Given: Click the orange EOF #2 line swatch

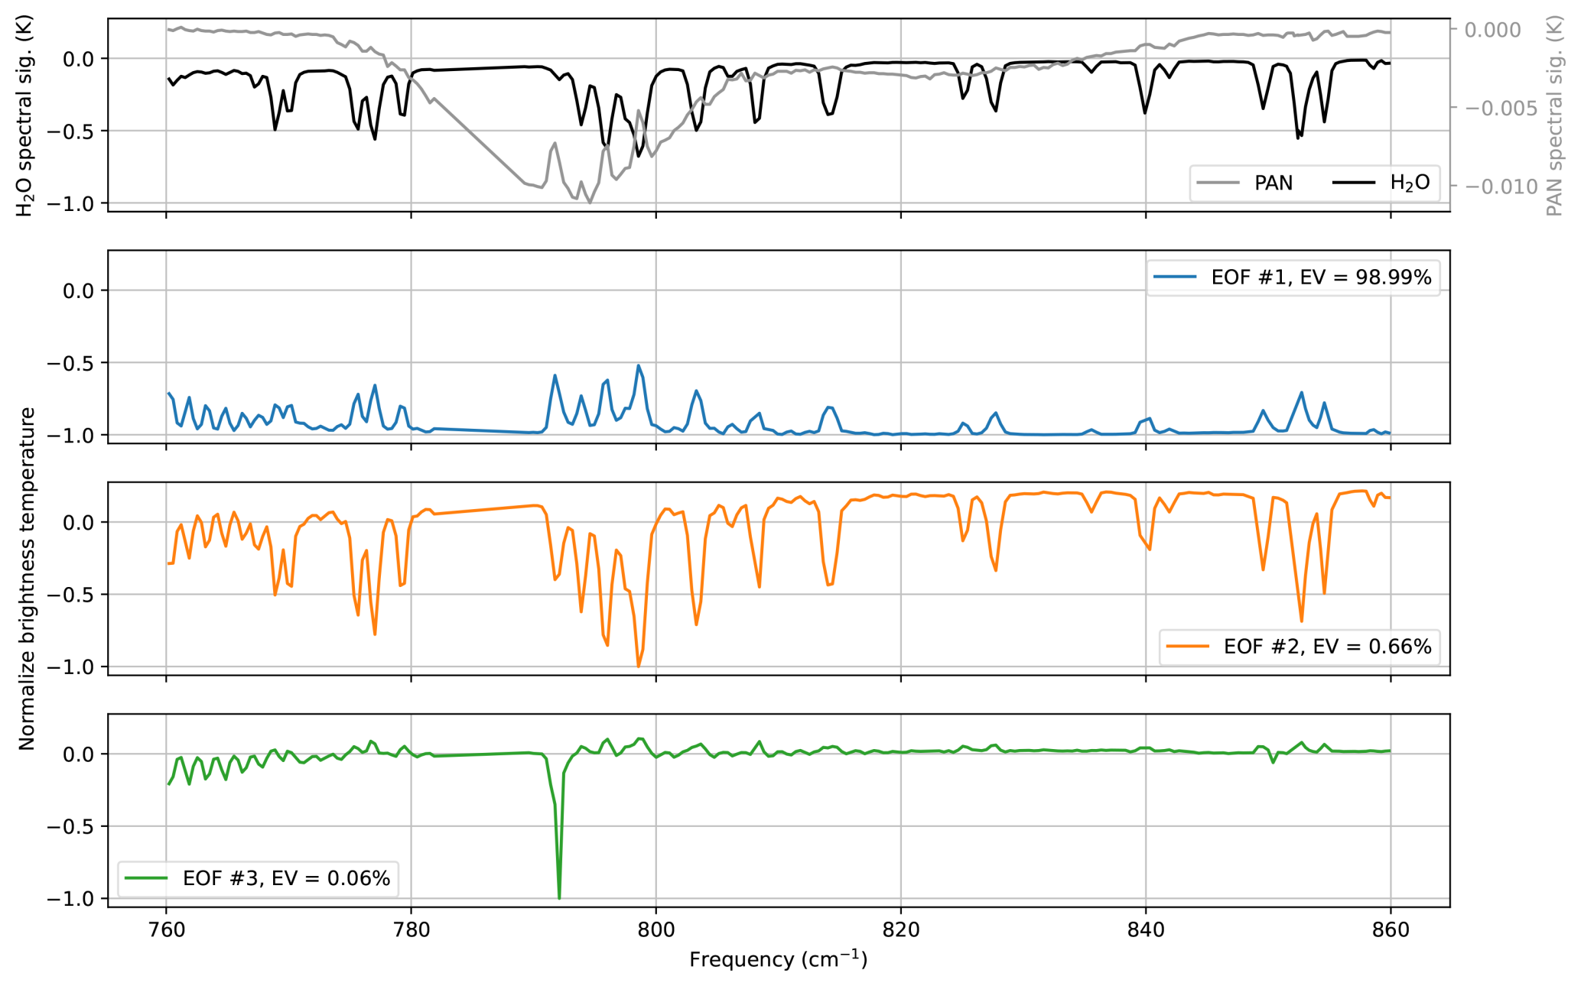Looking at the screenshot, I should coord(1188,647).
